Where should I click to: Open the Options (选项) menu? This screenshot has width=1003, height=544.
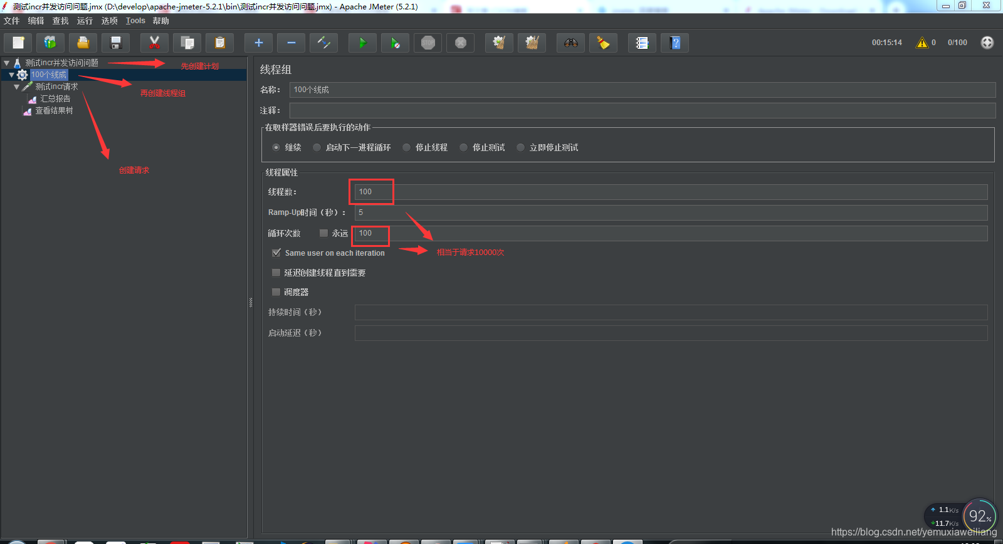109,21
